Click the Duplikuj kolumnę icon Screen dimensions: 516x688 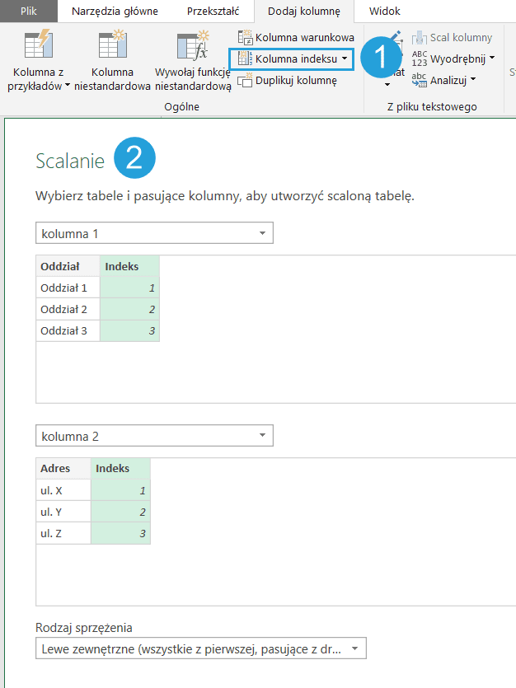point(245,80)
